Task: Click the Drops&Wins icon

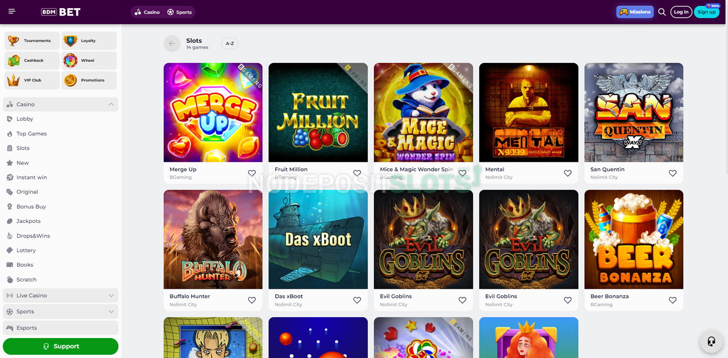Action: pos(10,236)
